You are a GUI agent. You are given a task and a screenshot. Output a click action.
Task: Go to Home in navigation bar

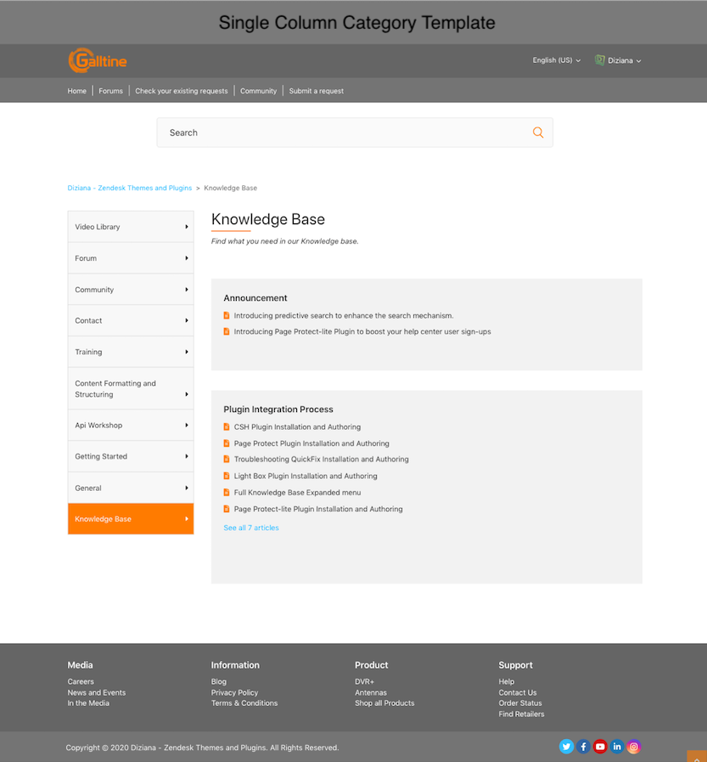(76, 91)
